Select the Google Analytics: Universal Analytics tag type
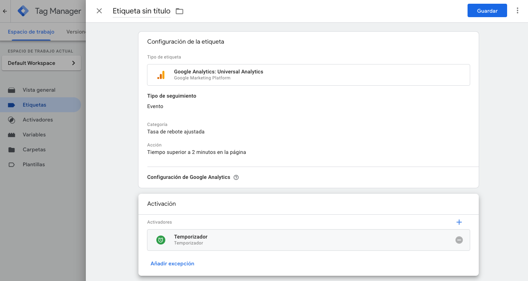 (309, 75)
